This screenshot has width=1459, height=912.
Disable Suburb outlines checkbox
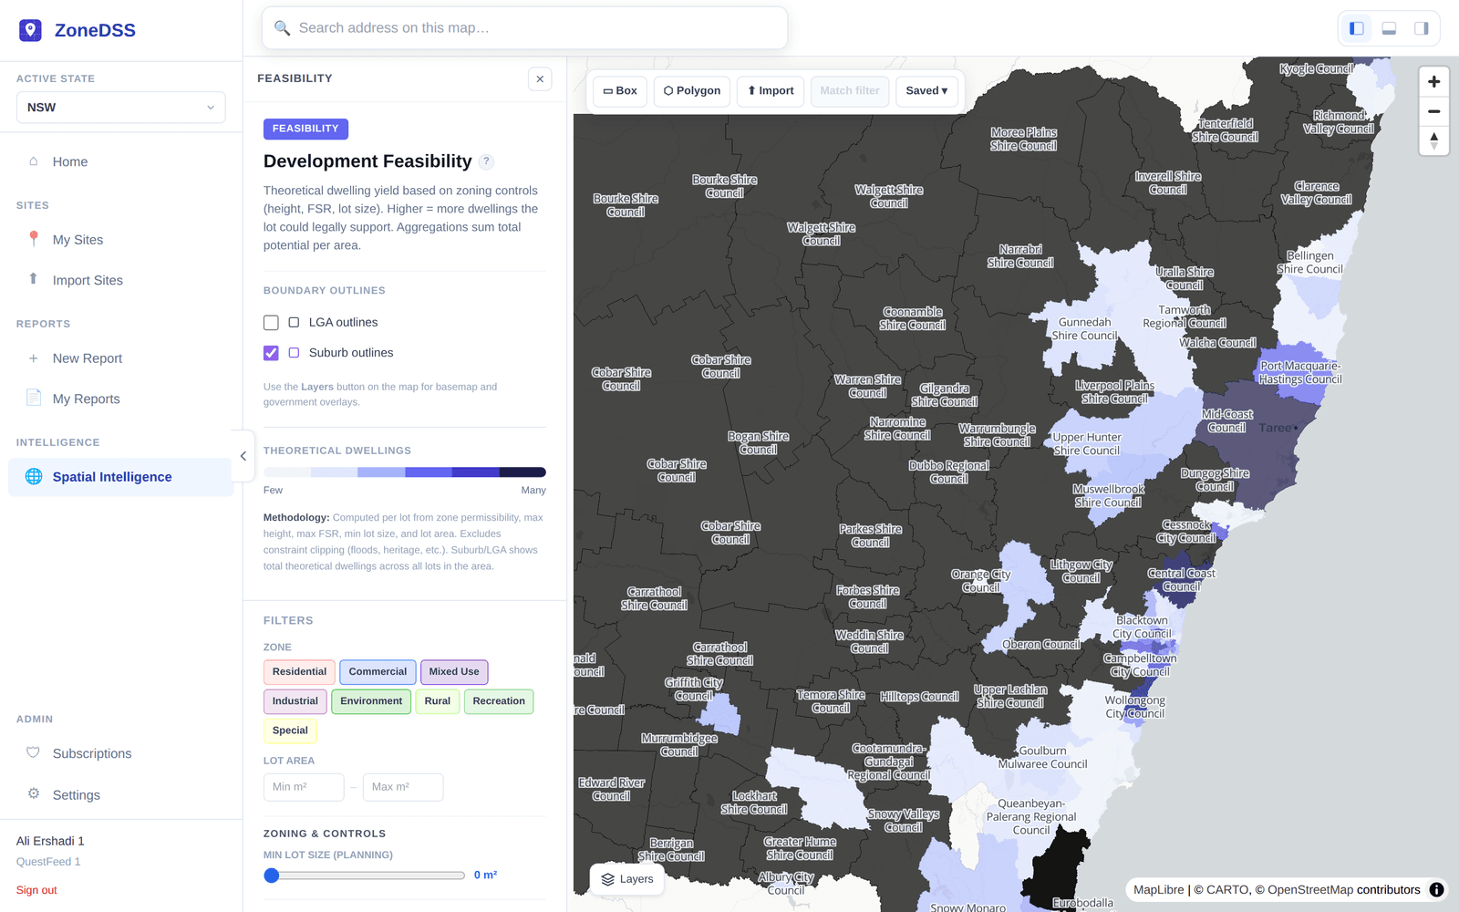pyautogui.click(x=271, y=353)
